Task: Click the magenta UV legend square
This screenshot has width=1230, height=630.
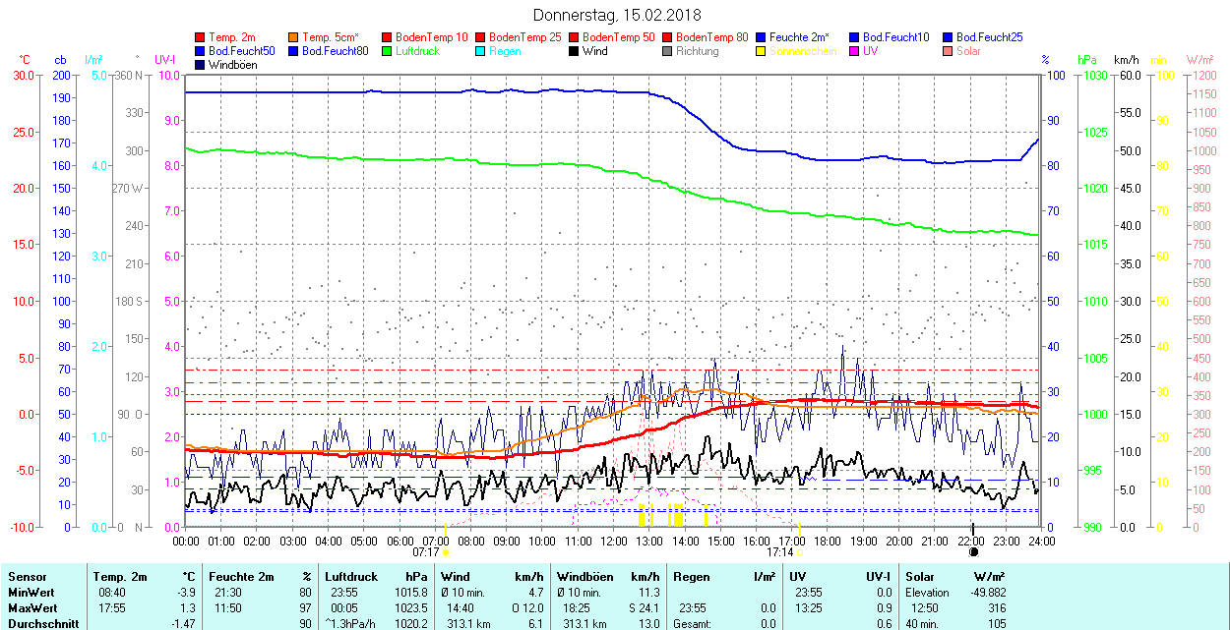Action: point(855,51)
